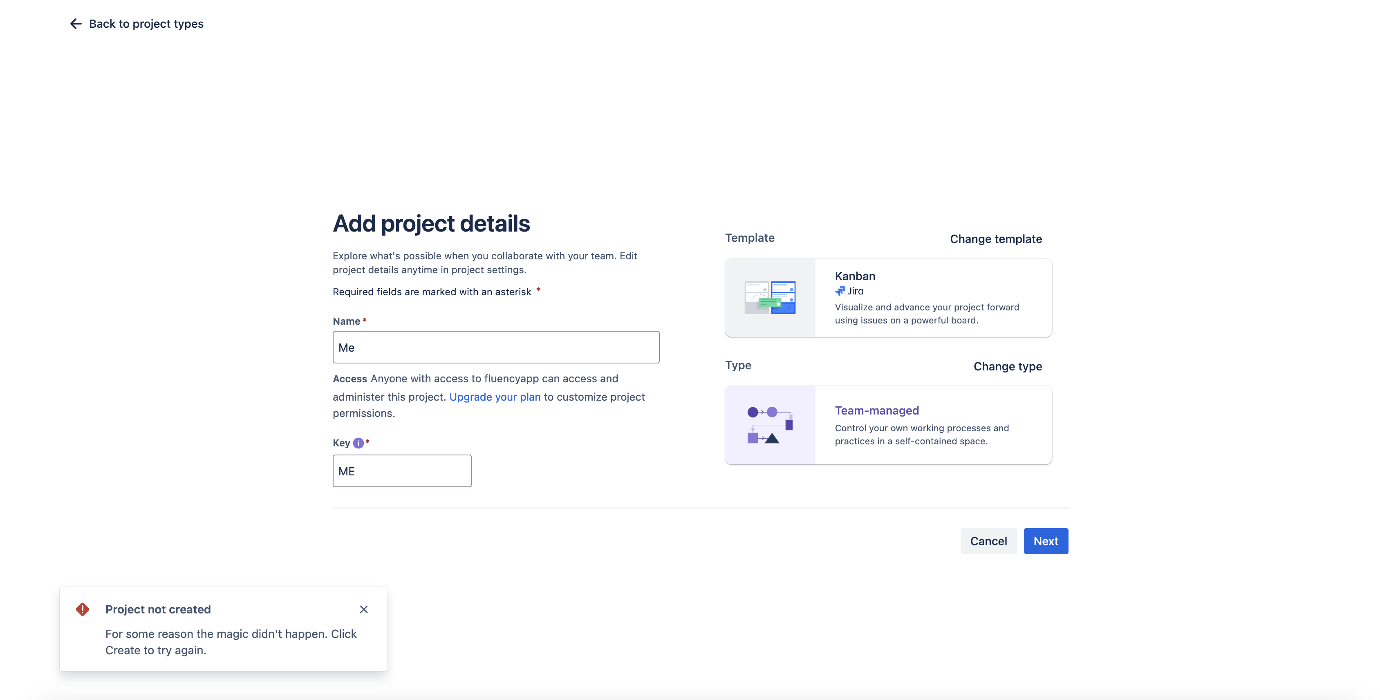Click the Jira logo icon
The image size is (1380, 700).
point(840,291)
